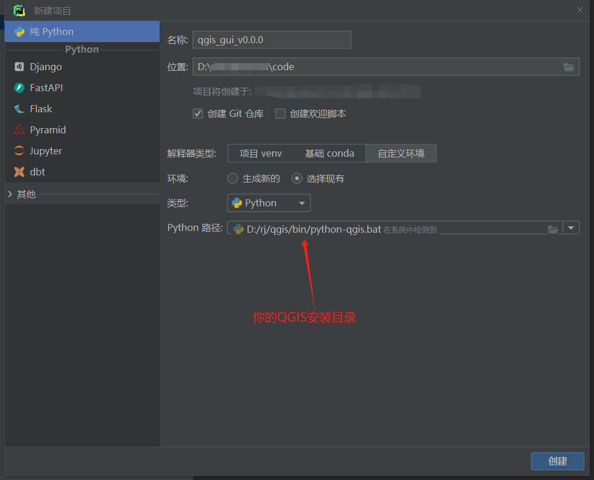Click Python icon in 路径 field
The image size is (594, 480).
click(x=239, y=229)
